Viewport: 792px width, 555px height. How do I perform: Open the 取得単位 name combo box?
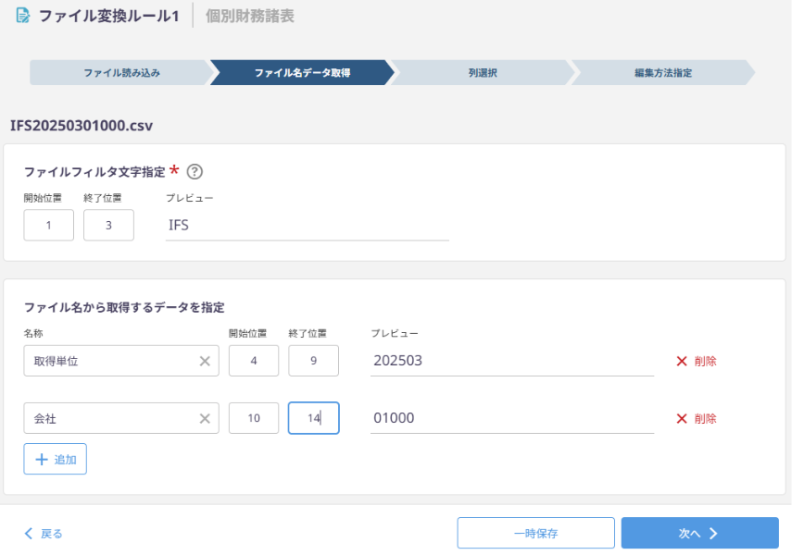tap(121, 361)
